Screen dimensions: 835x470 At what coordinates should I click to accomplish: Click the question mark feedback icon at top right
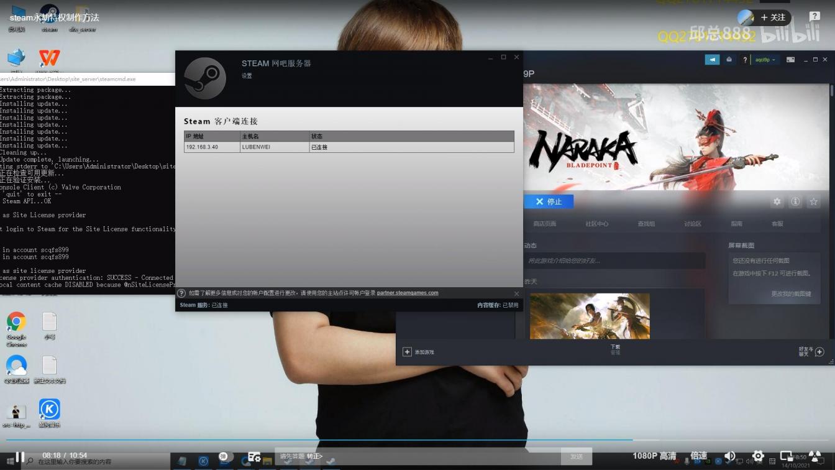tap(814, 17)
